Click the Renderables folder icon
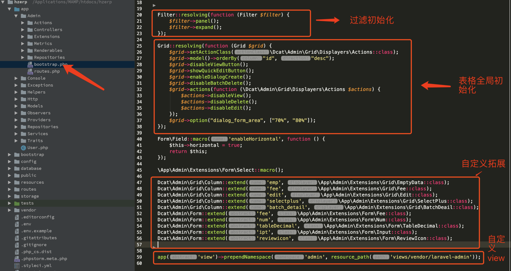 point(30,51)
